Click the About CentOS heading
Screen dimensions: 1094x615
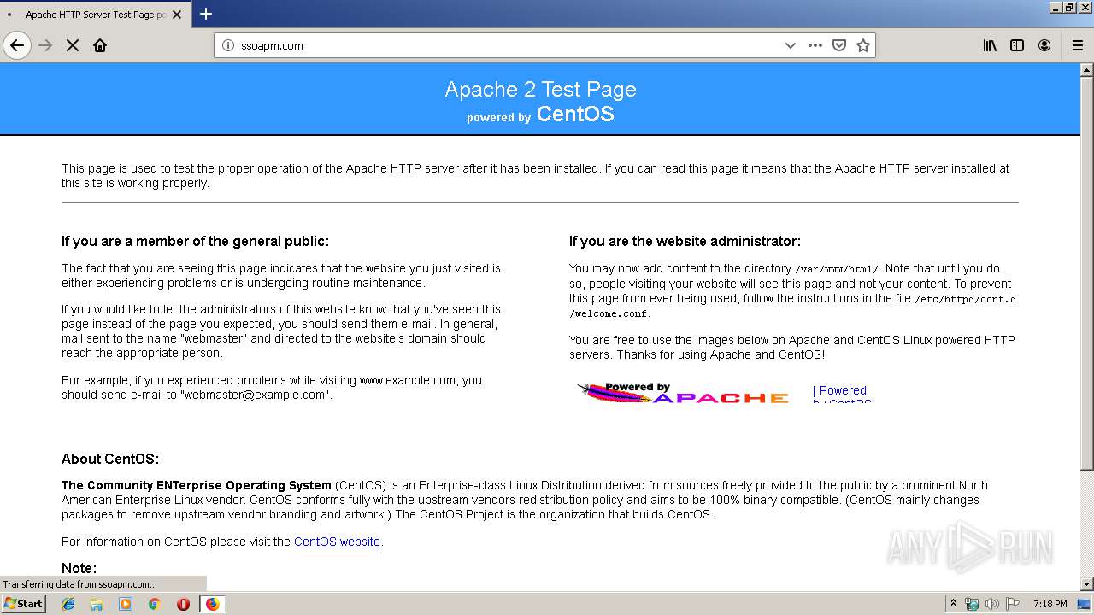(110, 460)
